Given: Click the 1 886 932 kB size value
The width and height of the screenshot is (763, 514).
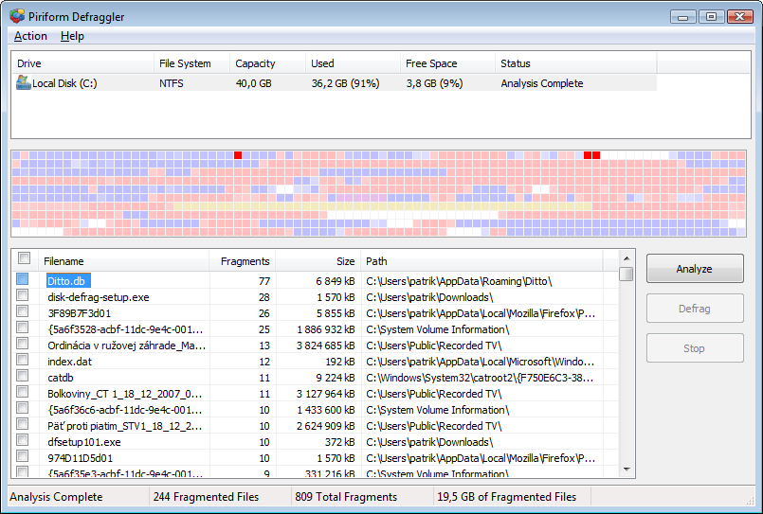Looking at the screenshot, I should tap(325, 329).
